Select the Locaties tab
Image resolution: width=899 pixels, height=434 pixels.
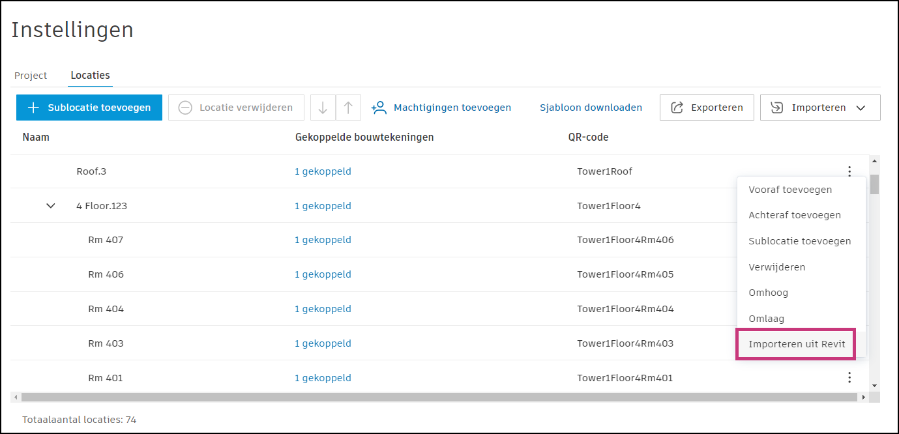pyautogui.click(x=90, y=76)
